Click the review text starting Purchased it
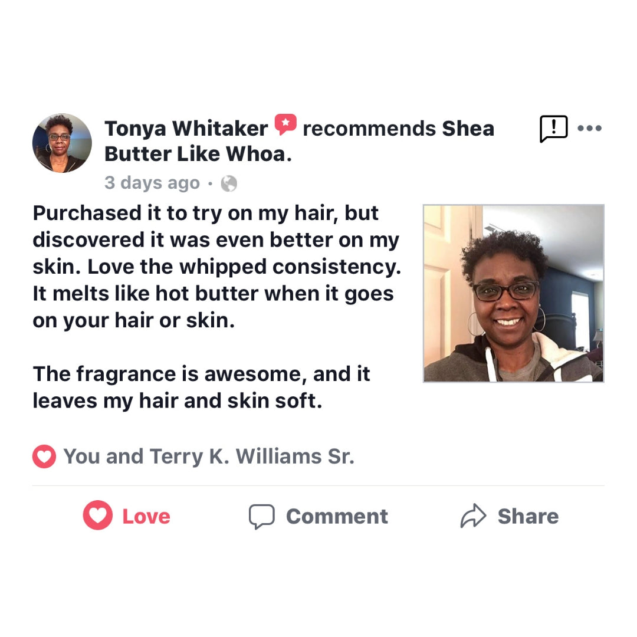Viewport: 637px width, 637px height. click(x=217, y=267)
